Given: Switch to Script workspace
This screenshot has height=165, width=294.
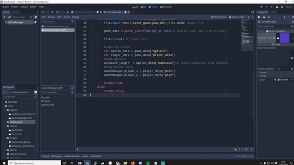Looking at the screenshot, I should [x=153, y=7].
